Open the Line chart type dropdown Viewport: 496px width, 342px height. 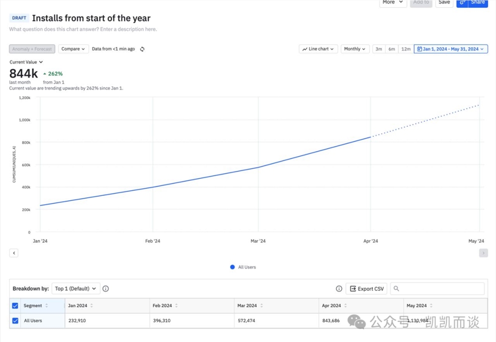coord(318,49)
